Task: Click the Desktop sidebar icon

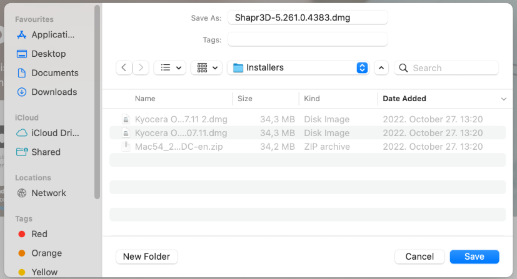Action: click(x=22, y=54)
